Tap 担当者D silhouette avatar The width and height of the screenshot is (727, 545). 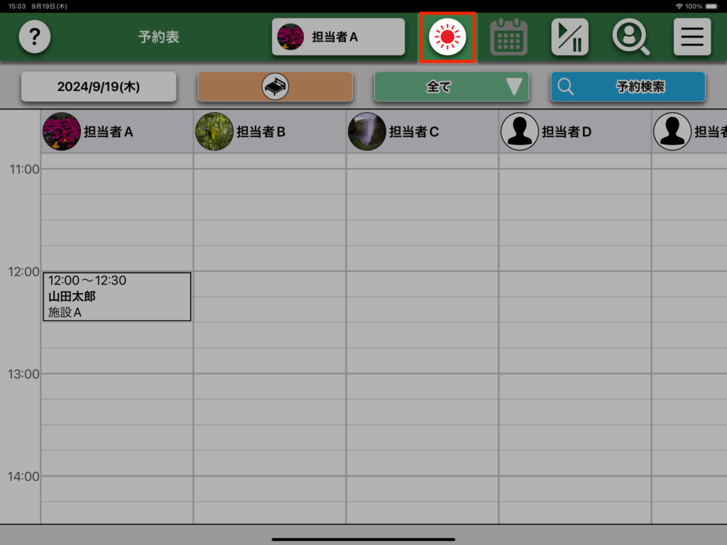[x=520, y=131]
